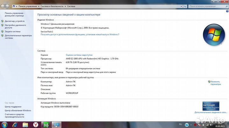The height and width of the screenshot is (128, 229).
Task: Click shield icon next to Изменить параметры
Action: pos(209,82)
